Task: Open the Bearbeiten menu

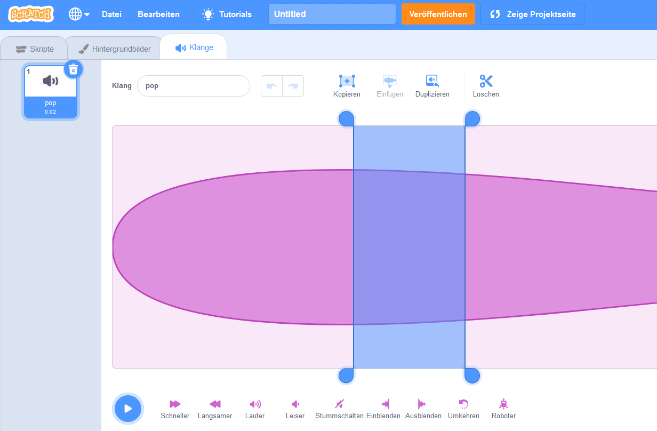Action: pyautogui.click(x=158, y=14)
